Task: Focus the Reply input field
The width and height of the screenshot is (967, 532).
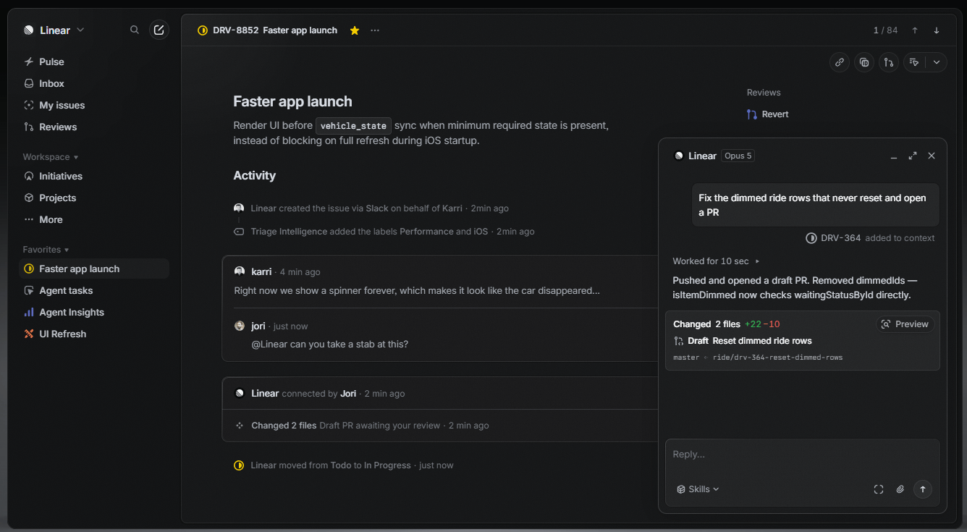Action: 802,455
